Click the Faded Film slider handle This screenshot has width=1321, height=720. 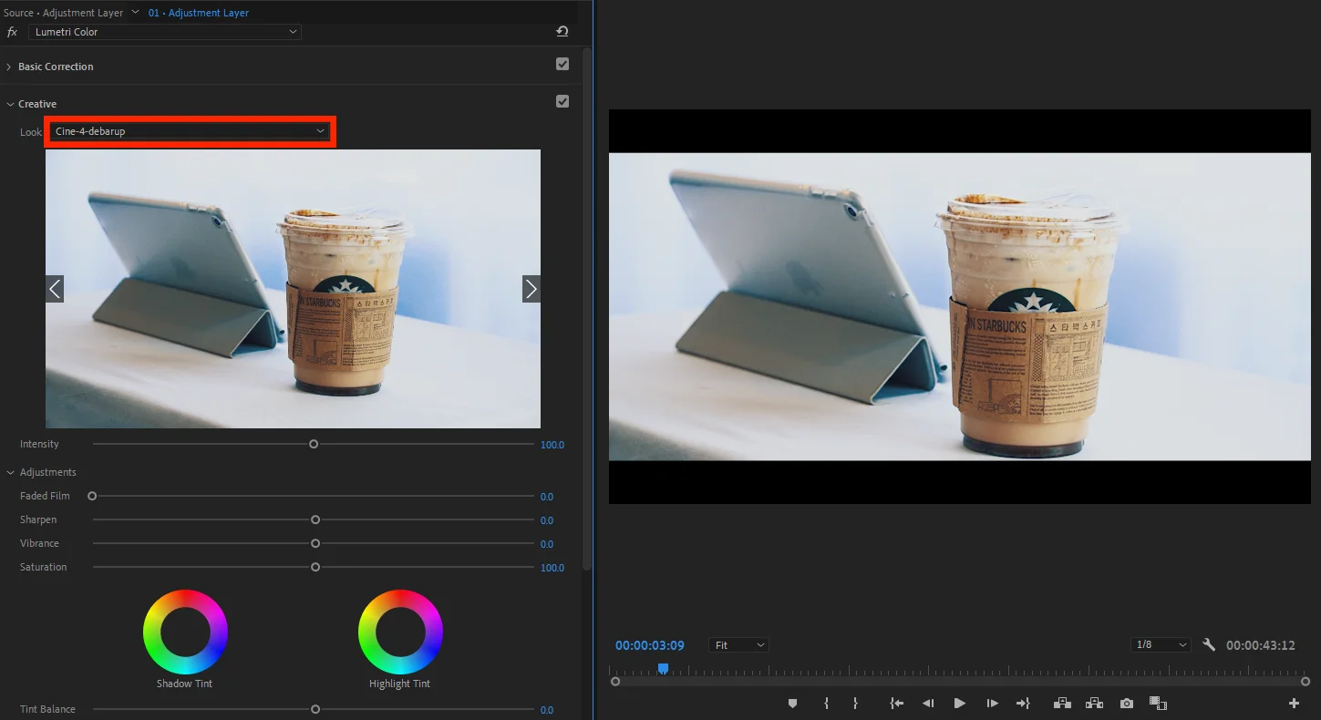(x=92, y=496)
